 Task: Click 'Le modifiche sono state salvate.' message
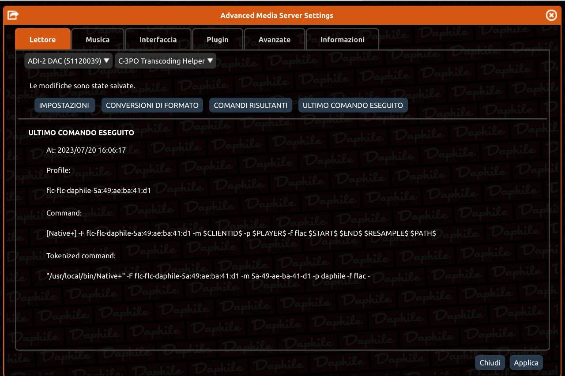[x=82, y=86]
